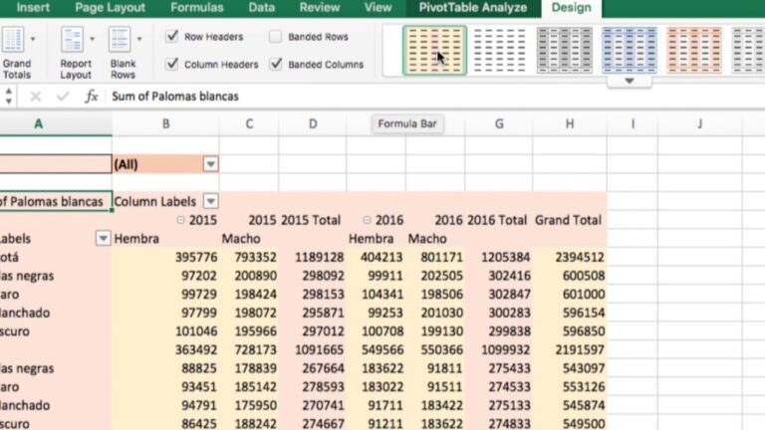Screen dimensions: 765x430
Task: Apply the gray dark PivotTable style thumbnail
Action: 565,50
